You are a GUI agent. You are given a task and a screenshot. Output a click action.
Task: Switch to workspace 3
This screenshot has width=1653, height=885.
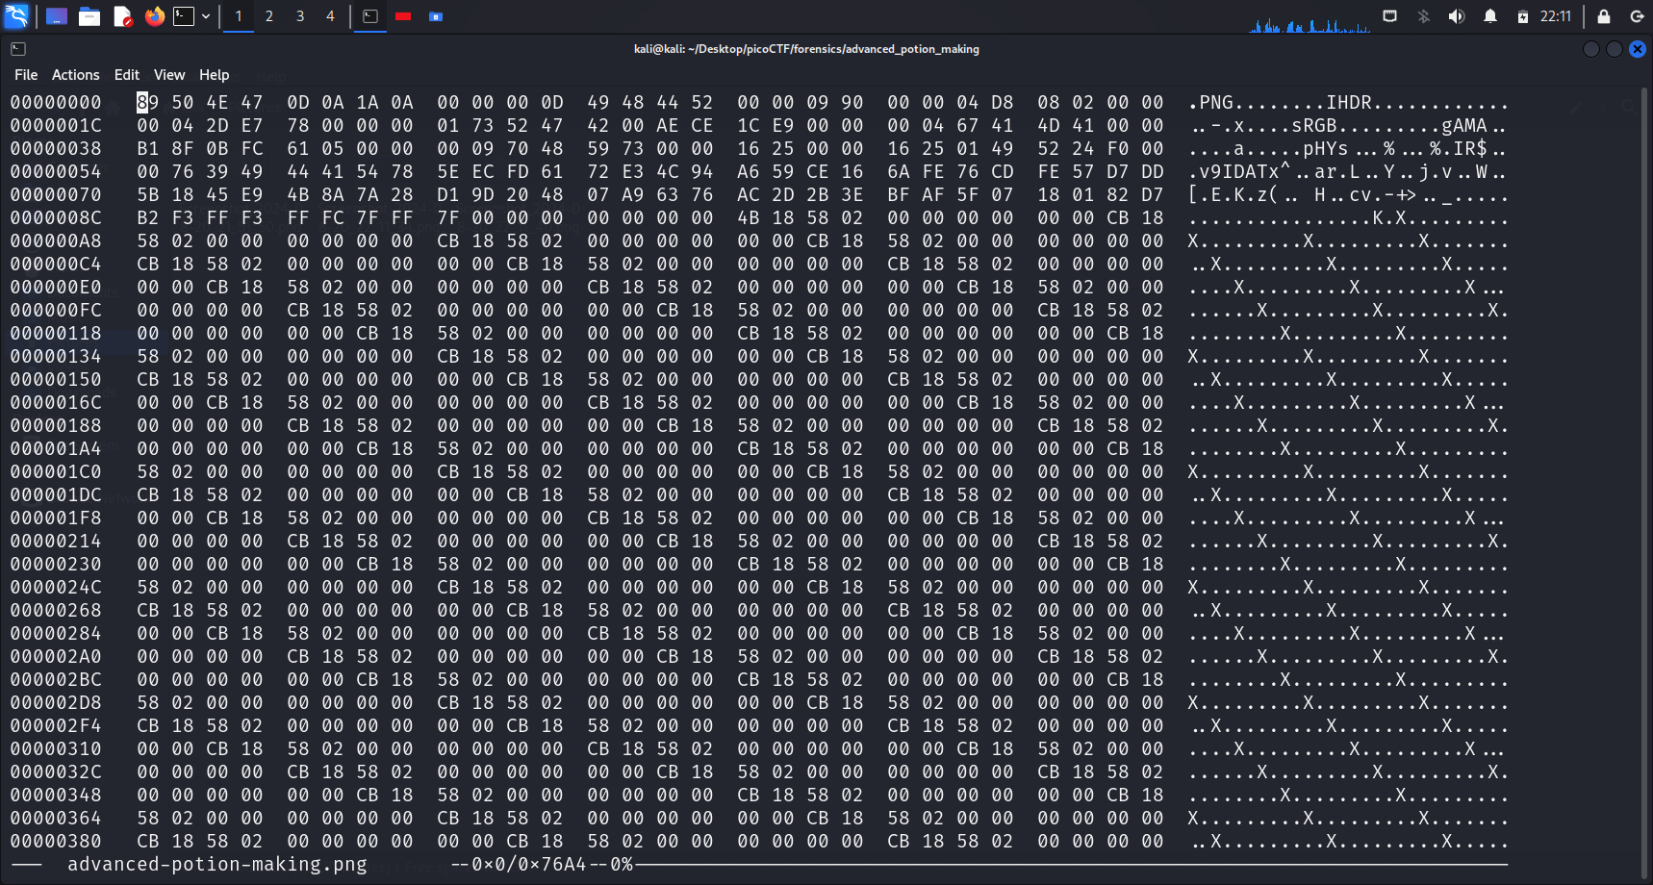click(300, 16)
